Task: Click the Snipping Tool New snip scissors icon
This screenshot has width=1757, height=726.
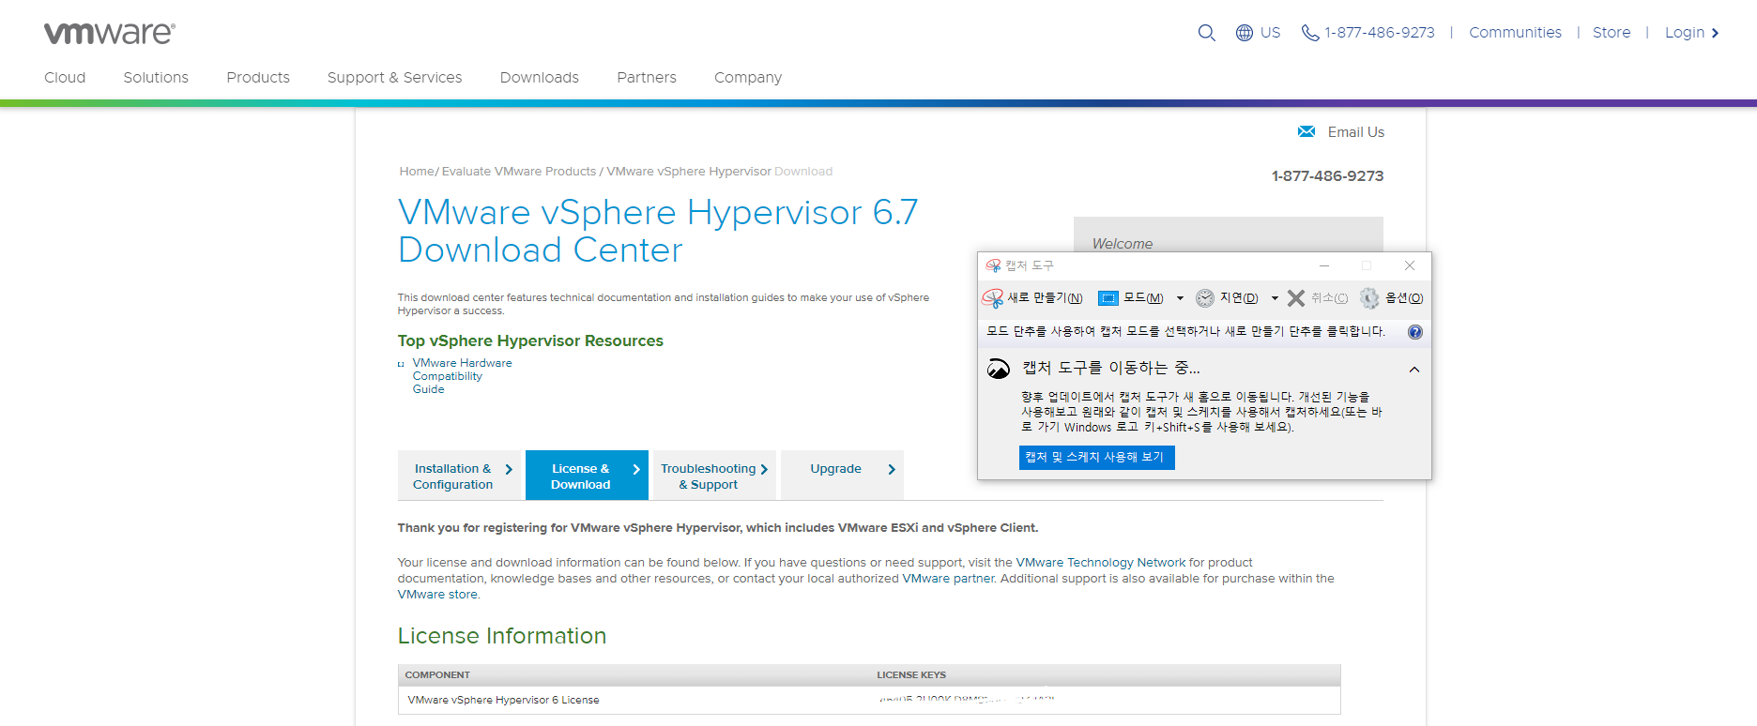Action: pyautogui.click(x=992, y=298)
